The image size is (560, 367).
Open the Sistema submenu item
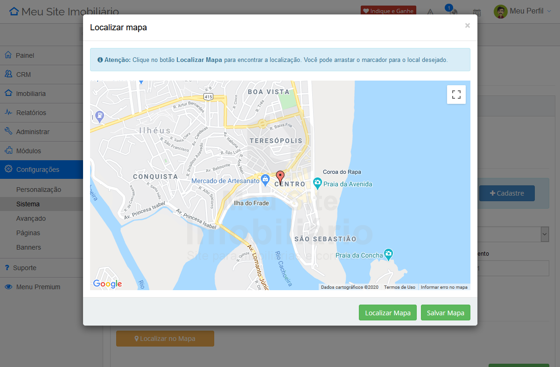28,204
